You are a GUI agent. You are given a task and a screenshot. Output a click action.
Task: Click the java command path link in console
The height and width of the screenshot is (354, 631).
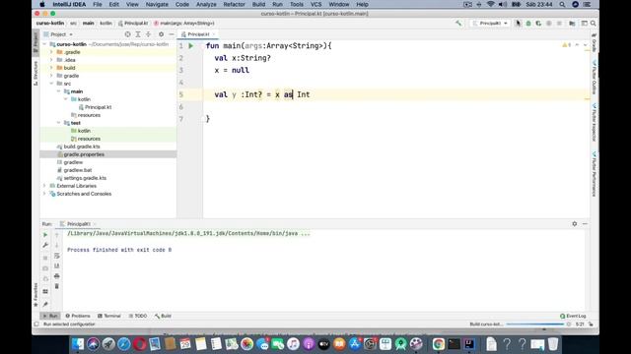[x=188, y=234]
